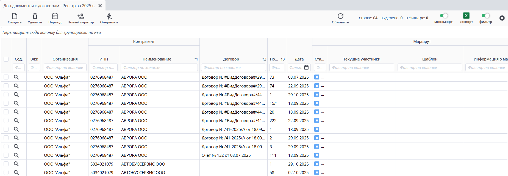Tick the checkbox of the first row
The image size is (508, 176).
[x=6, y=77]
